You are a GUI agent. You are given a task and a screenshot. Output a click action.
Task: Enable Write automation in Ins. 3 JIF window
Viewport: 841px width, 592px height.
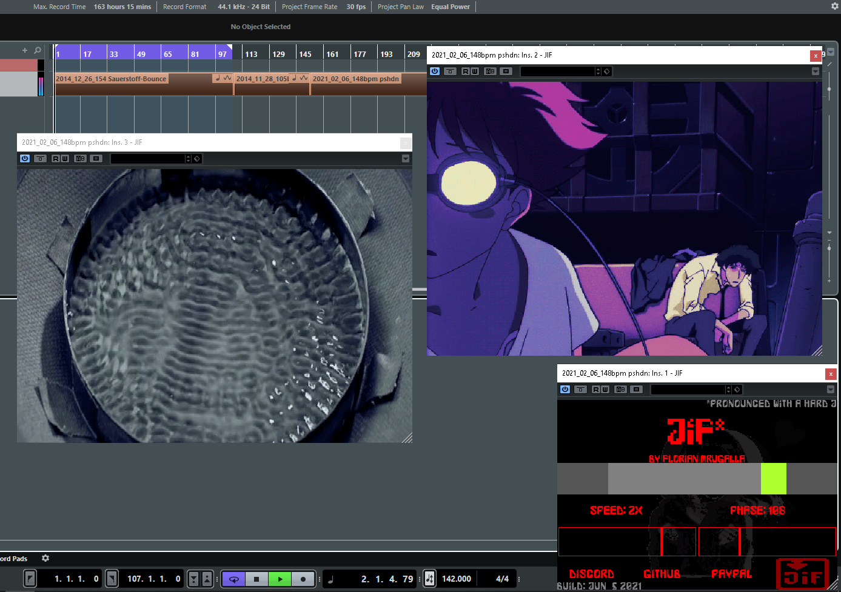[x=65, y=159]
